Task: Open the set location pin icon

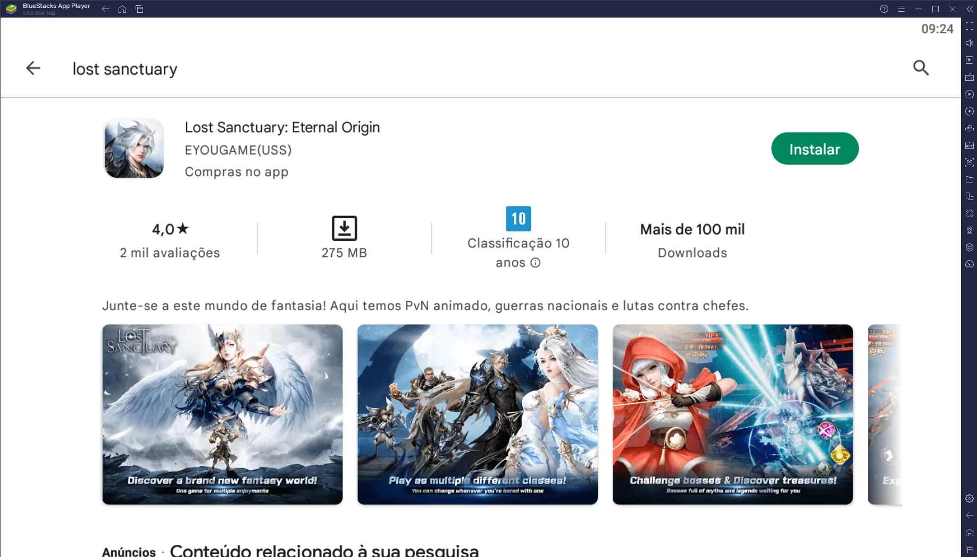Action: [x=970, y=230]
